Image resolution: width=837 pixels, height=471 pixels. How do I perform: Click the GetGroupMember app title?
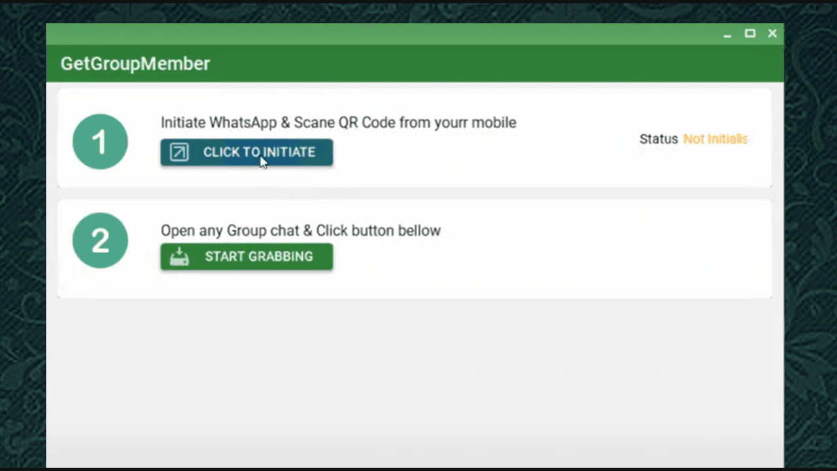point(135,63)
